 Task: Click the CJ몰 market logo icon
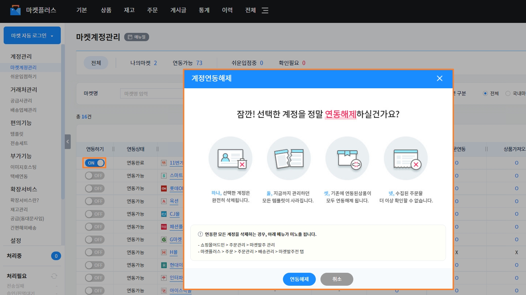164,214
